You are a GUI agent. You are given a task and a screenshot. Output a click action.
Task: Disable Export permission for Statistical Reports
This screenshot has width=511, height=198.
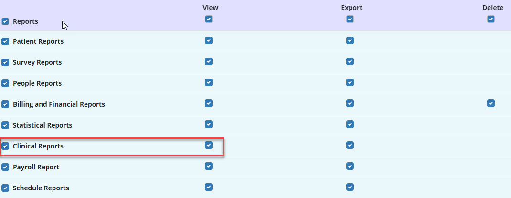(350, 124)
